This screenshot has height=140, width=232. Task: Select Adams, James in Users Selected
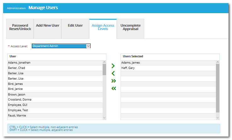click(168, 63)
